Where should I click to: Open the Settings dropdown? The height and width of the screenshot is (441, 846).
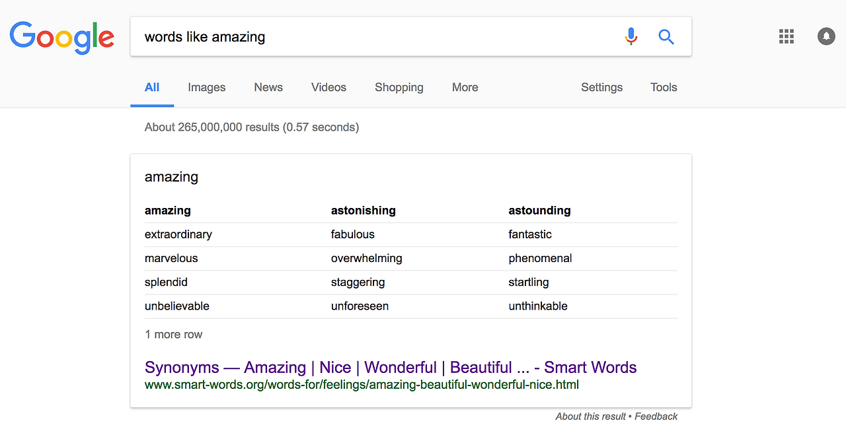point(601,87)
